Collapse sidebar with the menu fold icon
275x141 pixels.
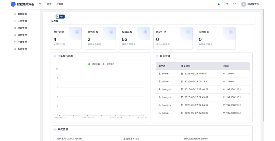click(x=40, y=4)
